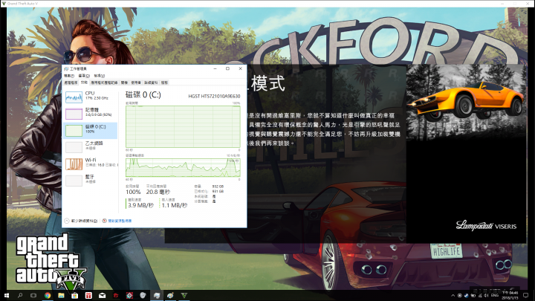Show hidden system tray icons

[x=453, y=296]
